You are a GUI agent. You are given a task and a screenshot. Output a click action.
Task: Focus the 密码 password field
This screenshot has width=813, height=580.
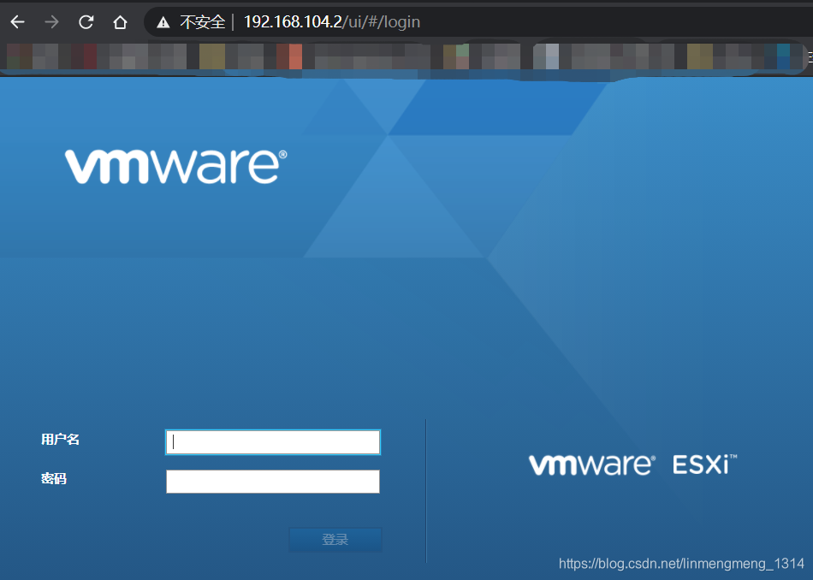273,482
